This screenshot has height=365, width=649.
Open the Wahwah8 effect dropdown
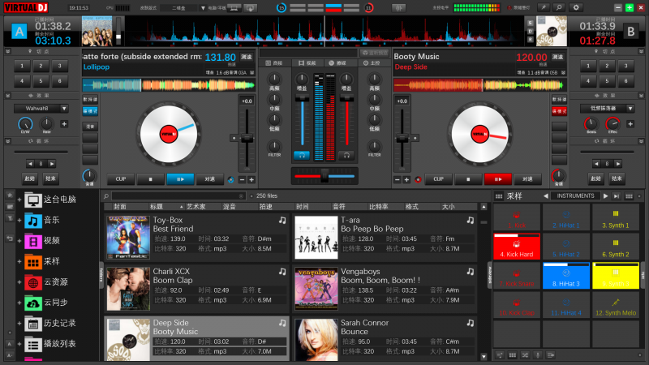coord(41,109)
